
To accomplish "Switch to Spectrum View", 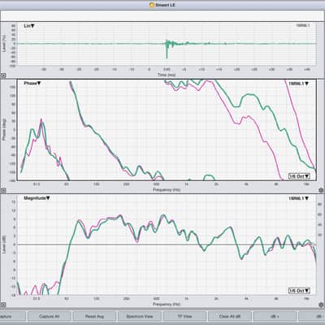I will coord(140,316).
